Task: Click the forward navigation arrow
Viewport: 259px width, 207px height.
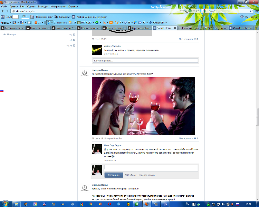Action: coord(7,11)
